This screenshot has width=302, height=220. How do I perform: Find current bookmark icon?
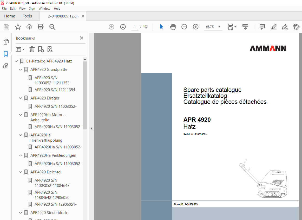(x=50, y=49)
